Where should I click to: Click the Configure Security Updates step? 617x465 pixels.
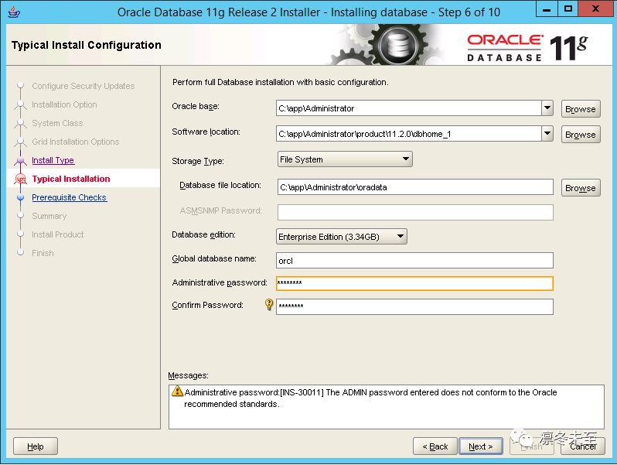pyautogui.click(x=83, y=86)
